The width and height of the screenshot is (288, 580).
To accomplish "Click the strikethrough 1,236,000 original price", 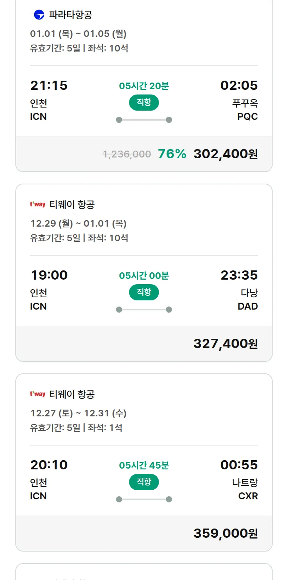I will tap(127, 154).
